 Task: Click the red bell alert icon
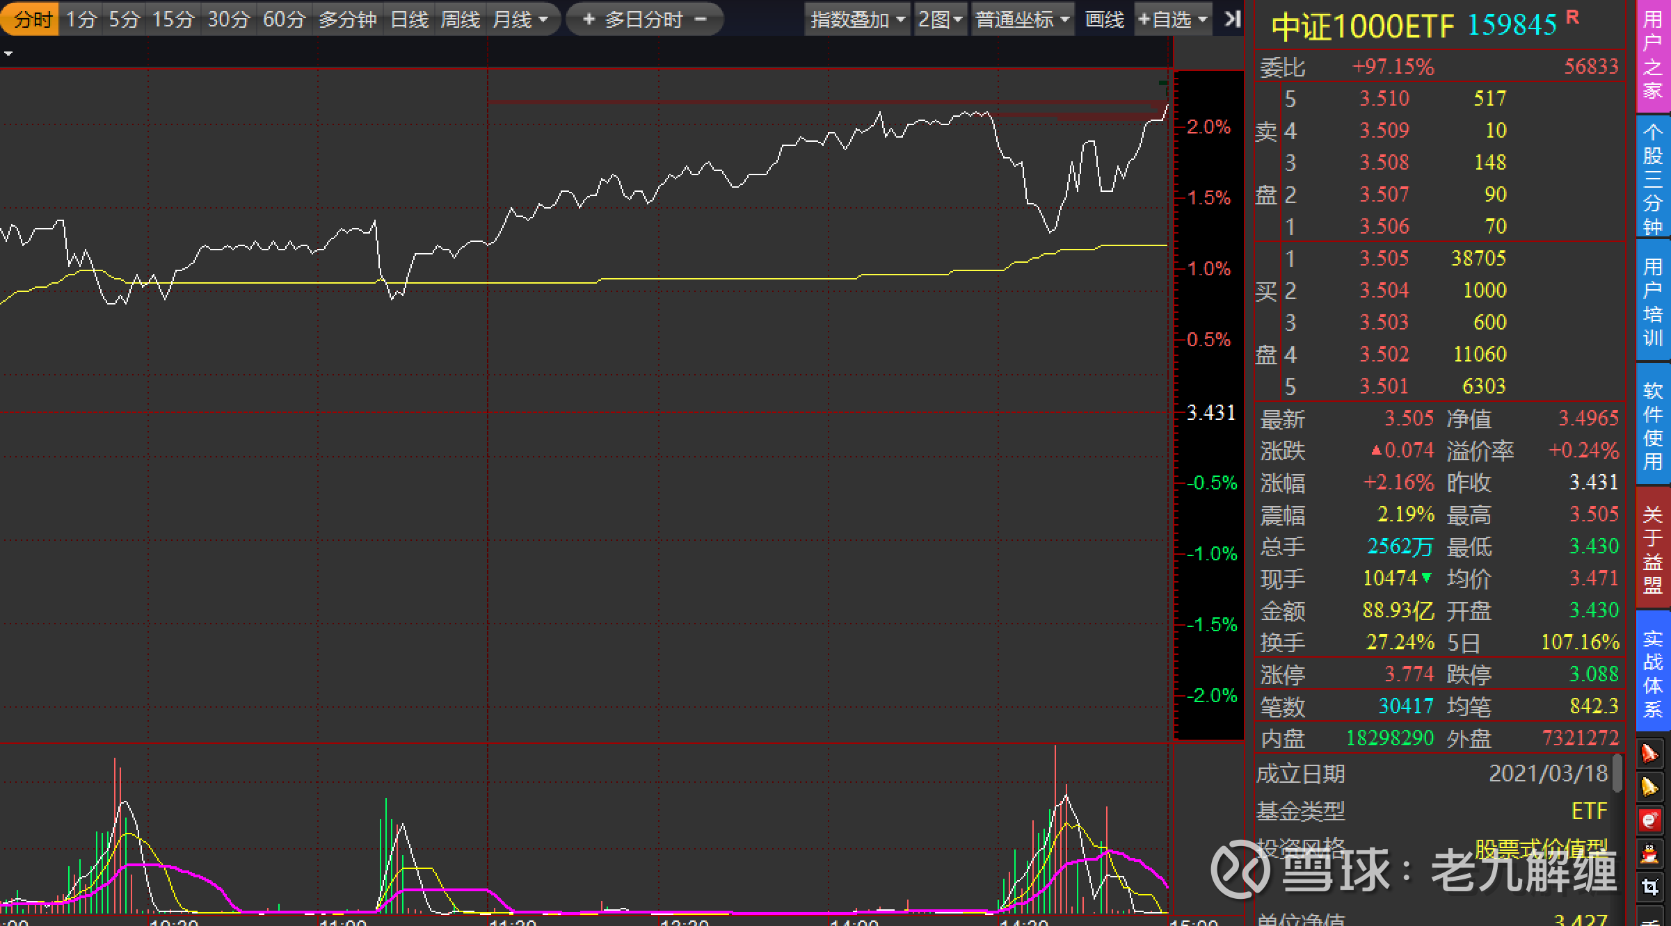(x=1649, y=754)
